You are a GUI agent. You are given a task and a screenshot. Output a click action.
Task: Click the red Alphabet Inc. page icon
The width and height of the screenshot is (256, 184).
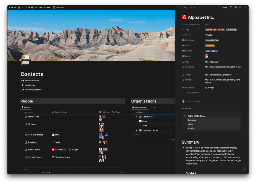(x=184, y=17)
